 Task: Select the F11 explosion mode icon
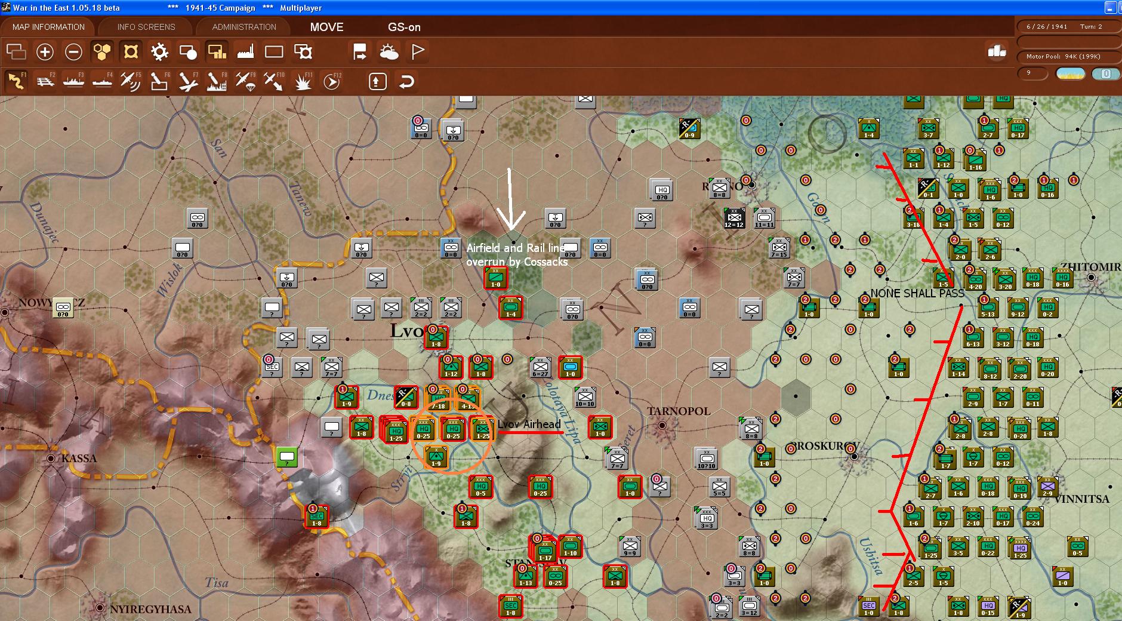[303, 81]
